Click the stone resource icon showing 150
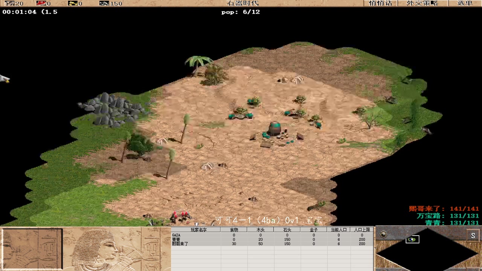The width and height of the screenshot is (482, 271). pos(104,3)
